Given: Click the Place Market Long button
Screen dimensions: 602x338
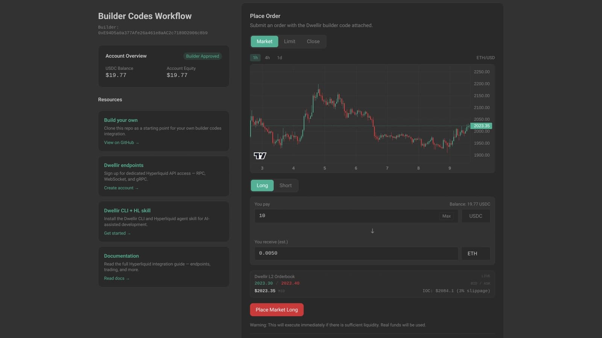Looking at the screenshot, I should click(277, 309).
